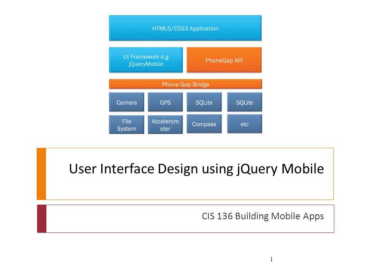
Task: Select the subtitle 'CIS 136 Building Mobile Apps'
Action: (263, 216)
